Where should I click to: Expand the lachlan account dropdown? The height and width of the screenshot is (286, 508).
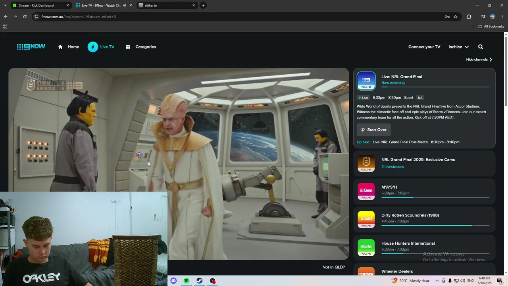click(459, 47)
